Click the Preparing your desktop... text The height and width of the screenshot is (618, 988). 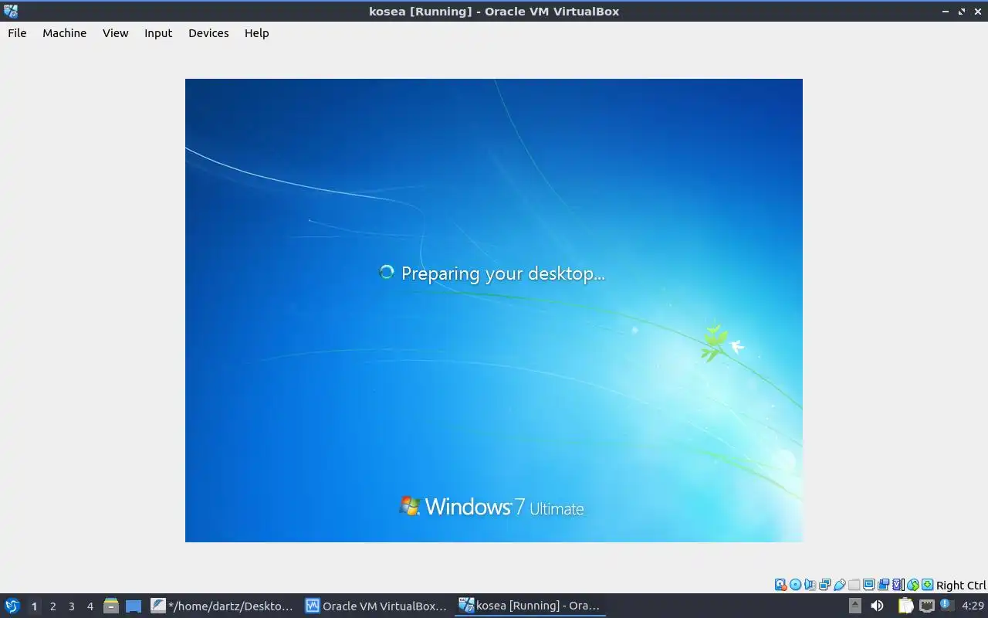pos(503,273)
